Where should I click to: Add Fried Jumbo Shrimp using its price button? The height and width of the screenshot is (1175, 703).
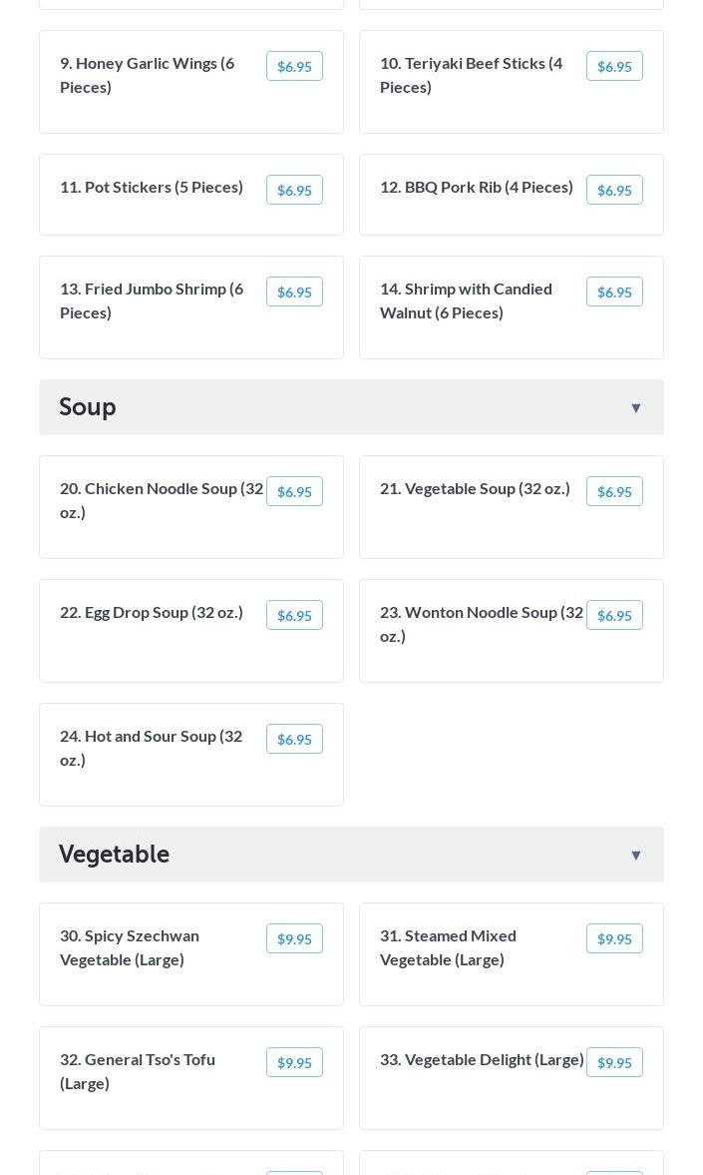[294, 292]
